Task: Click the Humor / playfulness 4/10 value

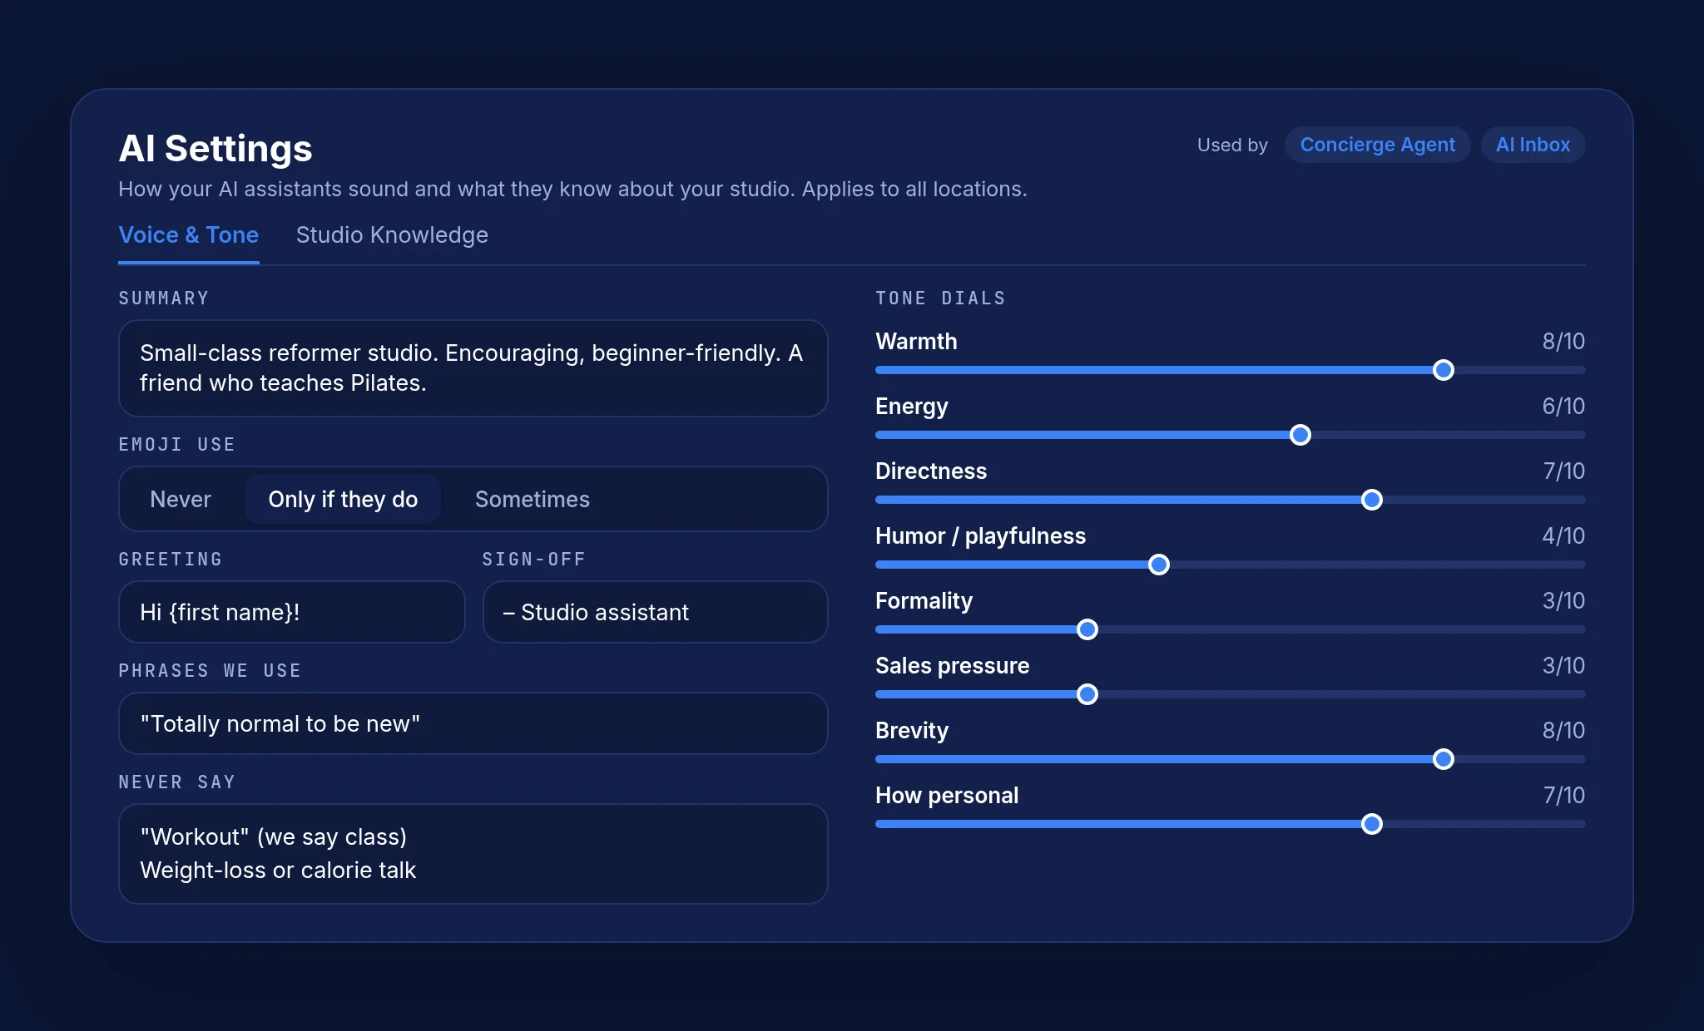Action: [1563, 536]
